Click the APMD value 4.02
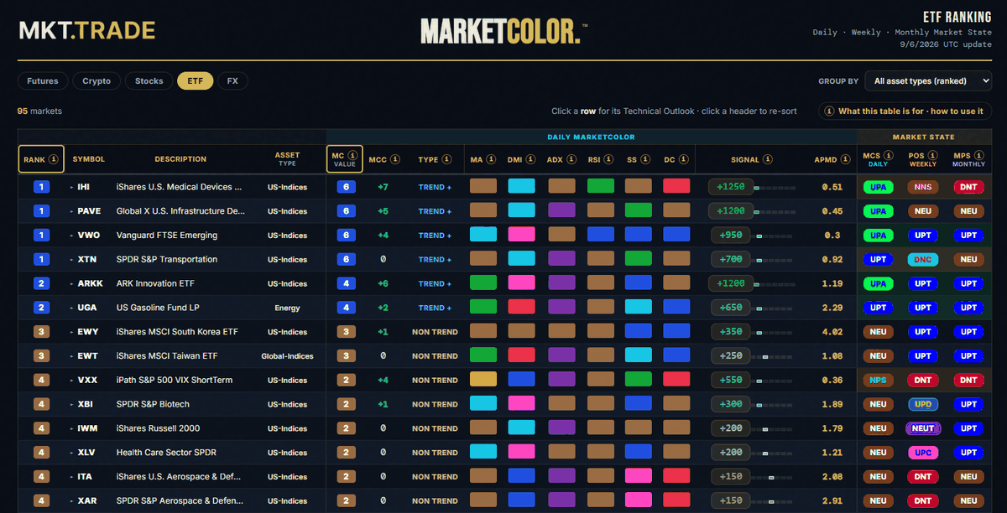Viewport: 1007px width, 513px height. coord(832,332)
